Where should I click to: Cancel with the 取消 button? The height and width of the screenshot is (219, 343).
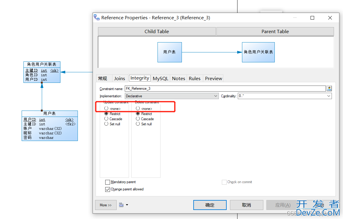click(247, 205)
